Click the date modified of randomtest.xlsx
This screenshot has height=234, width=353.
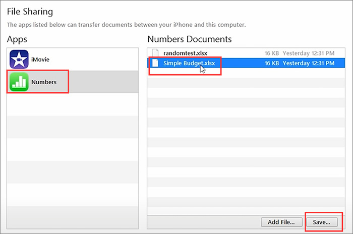tap(308, 53)
